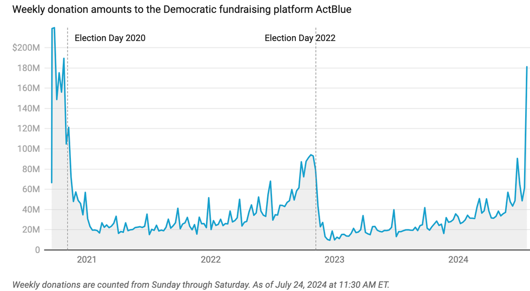Click the 2023 x-axis year label
This screenshot has height=291, width=530.
[334, 260]
